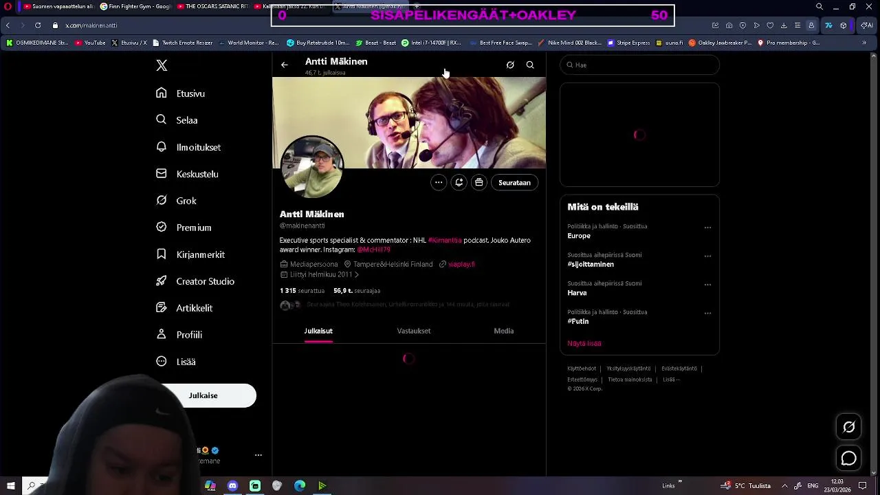
Task: View mutual followers avatars list
Action: 289,305
